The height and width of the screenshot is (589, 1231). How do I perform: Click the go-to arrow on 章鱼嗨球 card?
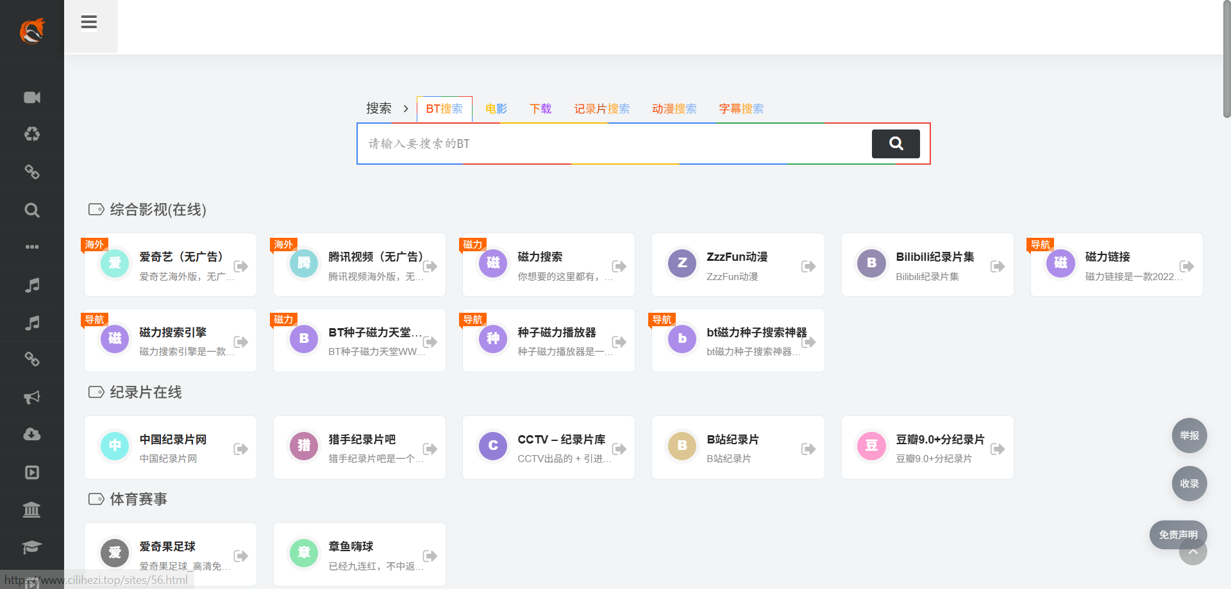(x=430, y=556)
